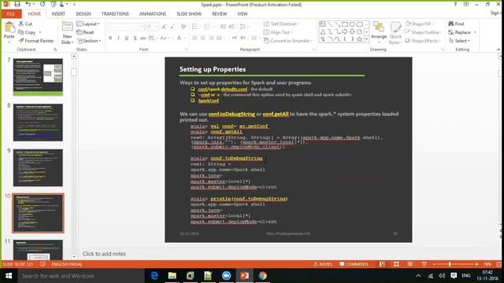
Task: Click Clear All Formatting icon
Action: point(183,27)
